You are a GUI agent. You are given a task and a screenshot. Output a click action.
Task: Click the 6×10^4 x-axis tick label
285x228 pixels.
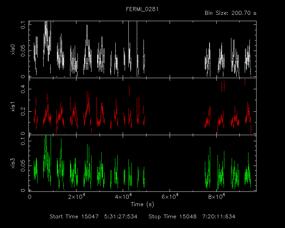point(170,196)
